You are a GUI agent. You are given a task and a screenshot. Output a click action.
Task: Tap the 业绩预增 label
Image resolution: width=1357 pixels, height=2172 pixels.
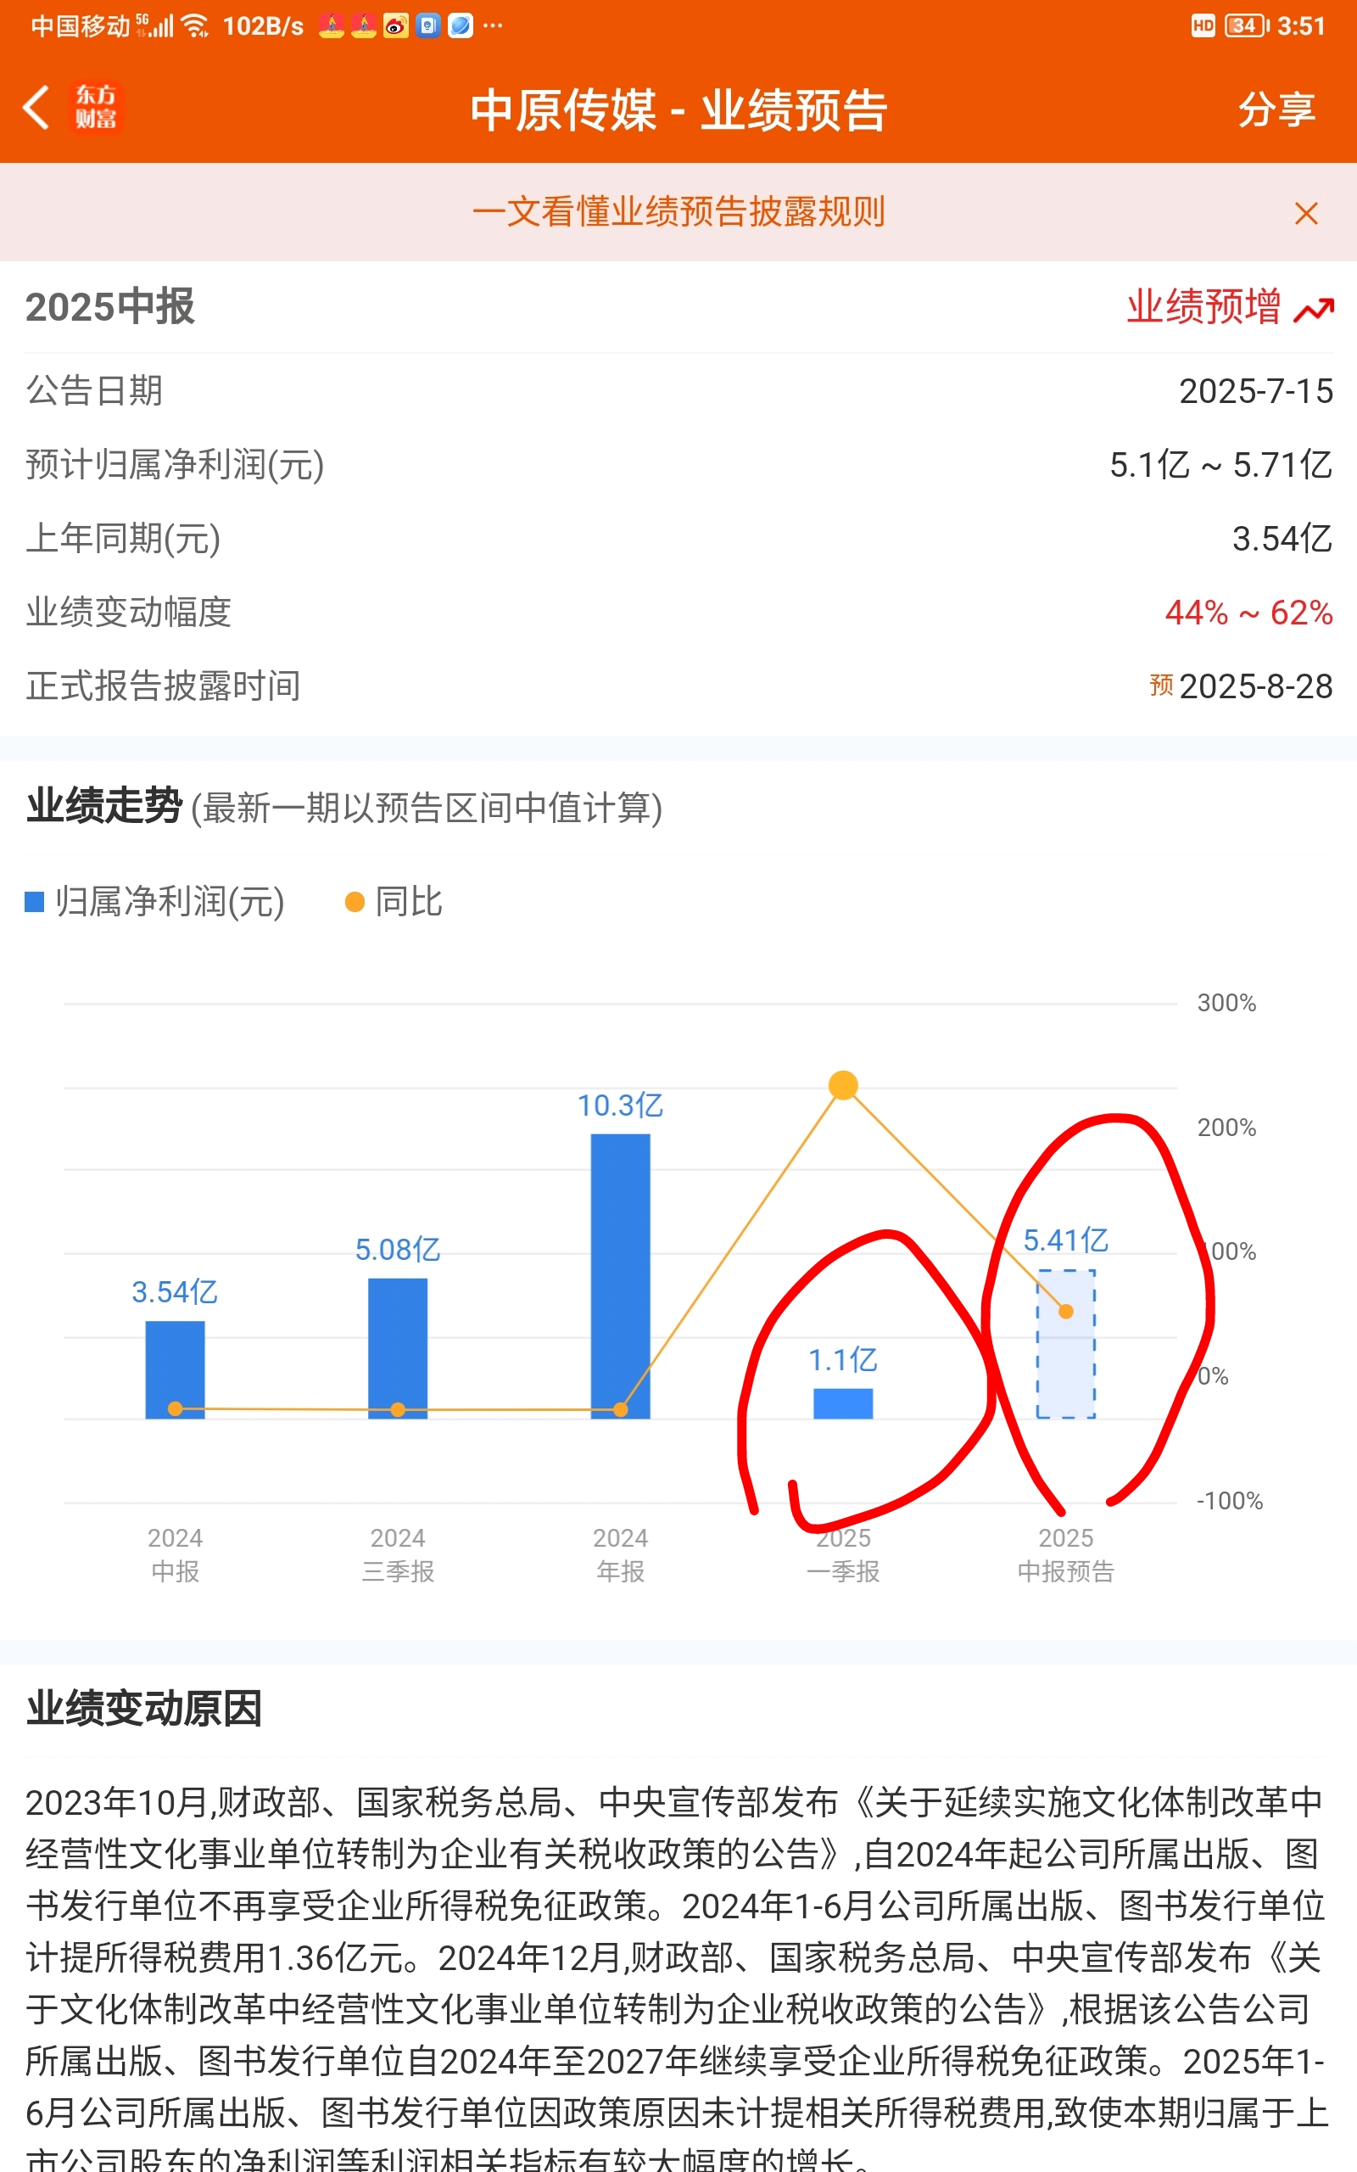click(x=1203, y=307)
